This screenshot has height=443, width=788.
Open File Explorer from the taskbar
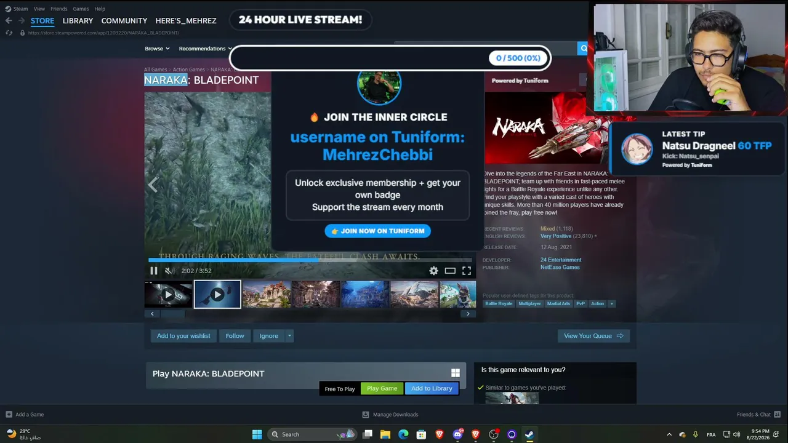pos(385,434)
